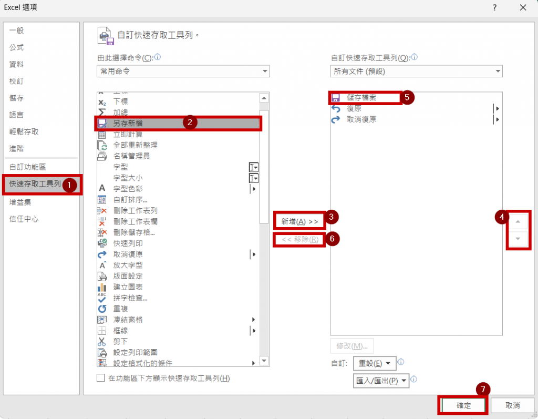
Task: Click the move up arrow button
Action: [518, 221]
